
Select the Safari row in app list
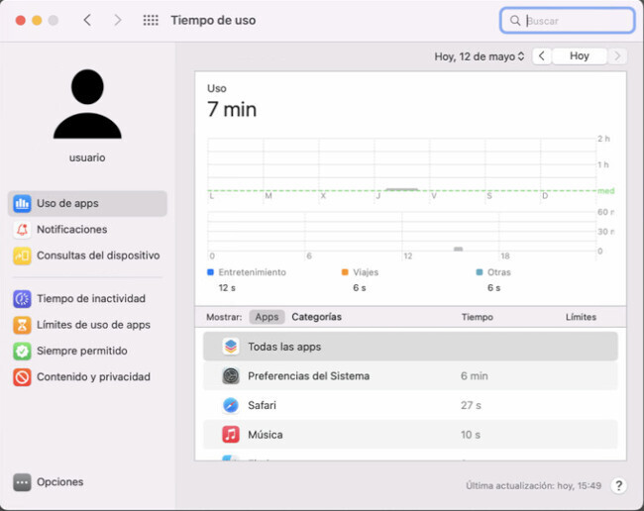410,405
